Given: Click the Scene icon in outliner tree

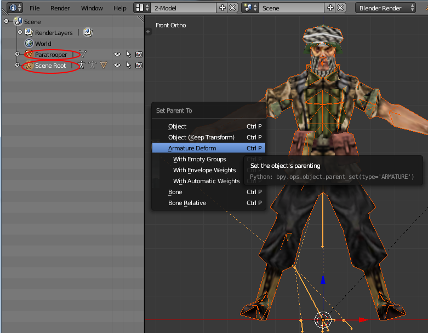Looking at the screenshot, I should click(x=18, y=21).
